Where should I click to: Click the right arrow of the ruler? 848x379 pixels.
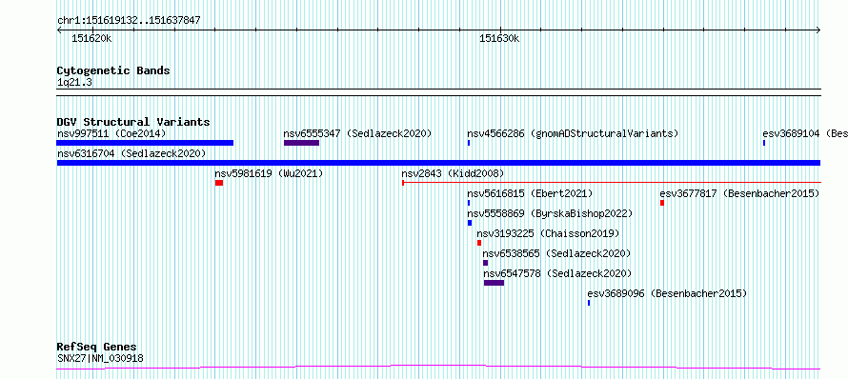pyautogui.click(x=818, y=30)
